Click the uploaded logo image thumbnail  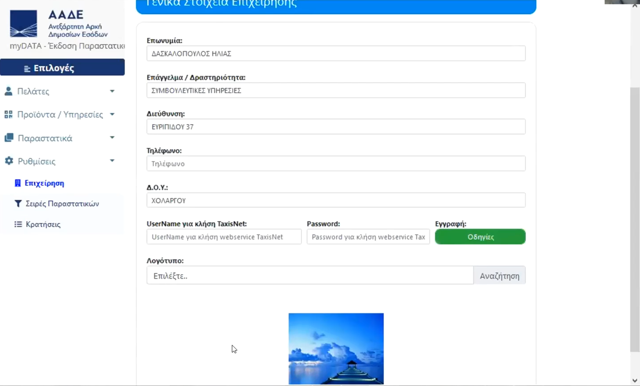coord(336,348)
